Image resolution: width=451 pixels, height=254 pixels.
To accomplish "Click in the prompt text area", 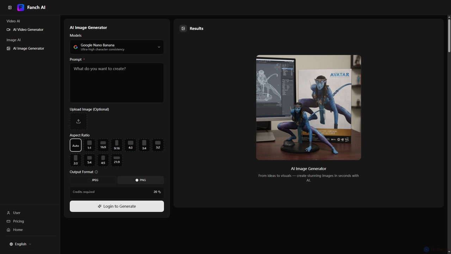I will point(117,83).
